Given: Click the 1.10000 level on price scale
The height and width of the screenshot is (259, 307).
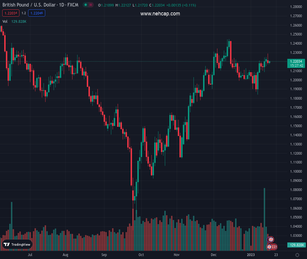Looking at the screenshot, I should click(296, 172).
